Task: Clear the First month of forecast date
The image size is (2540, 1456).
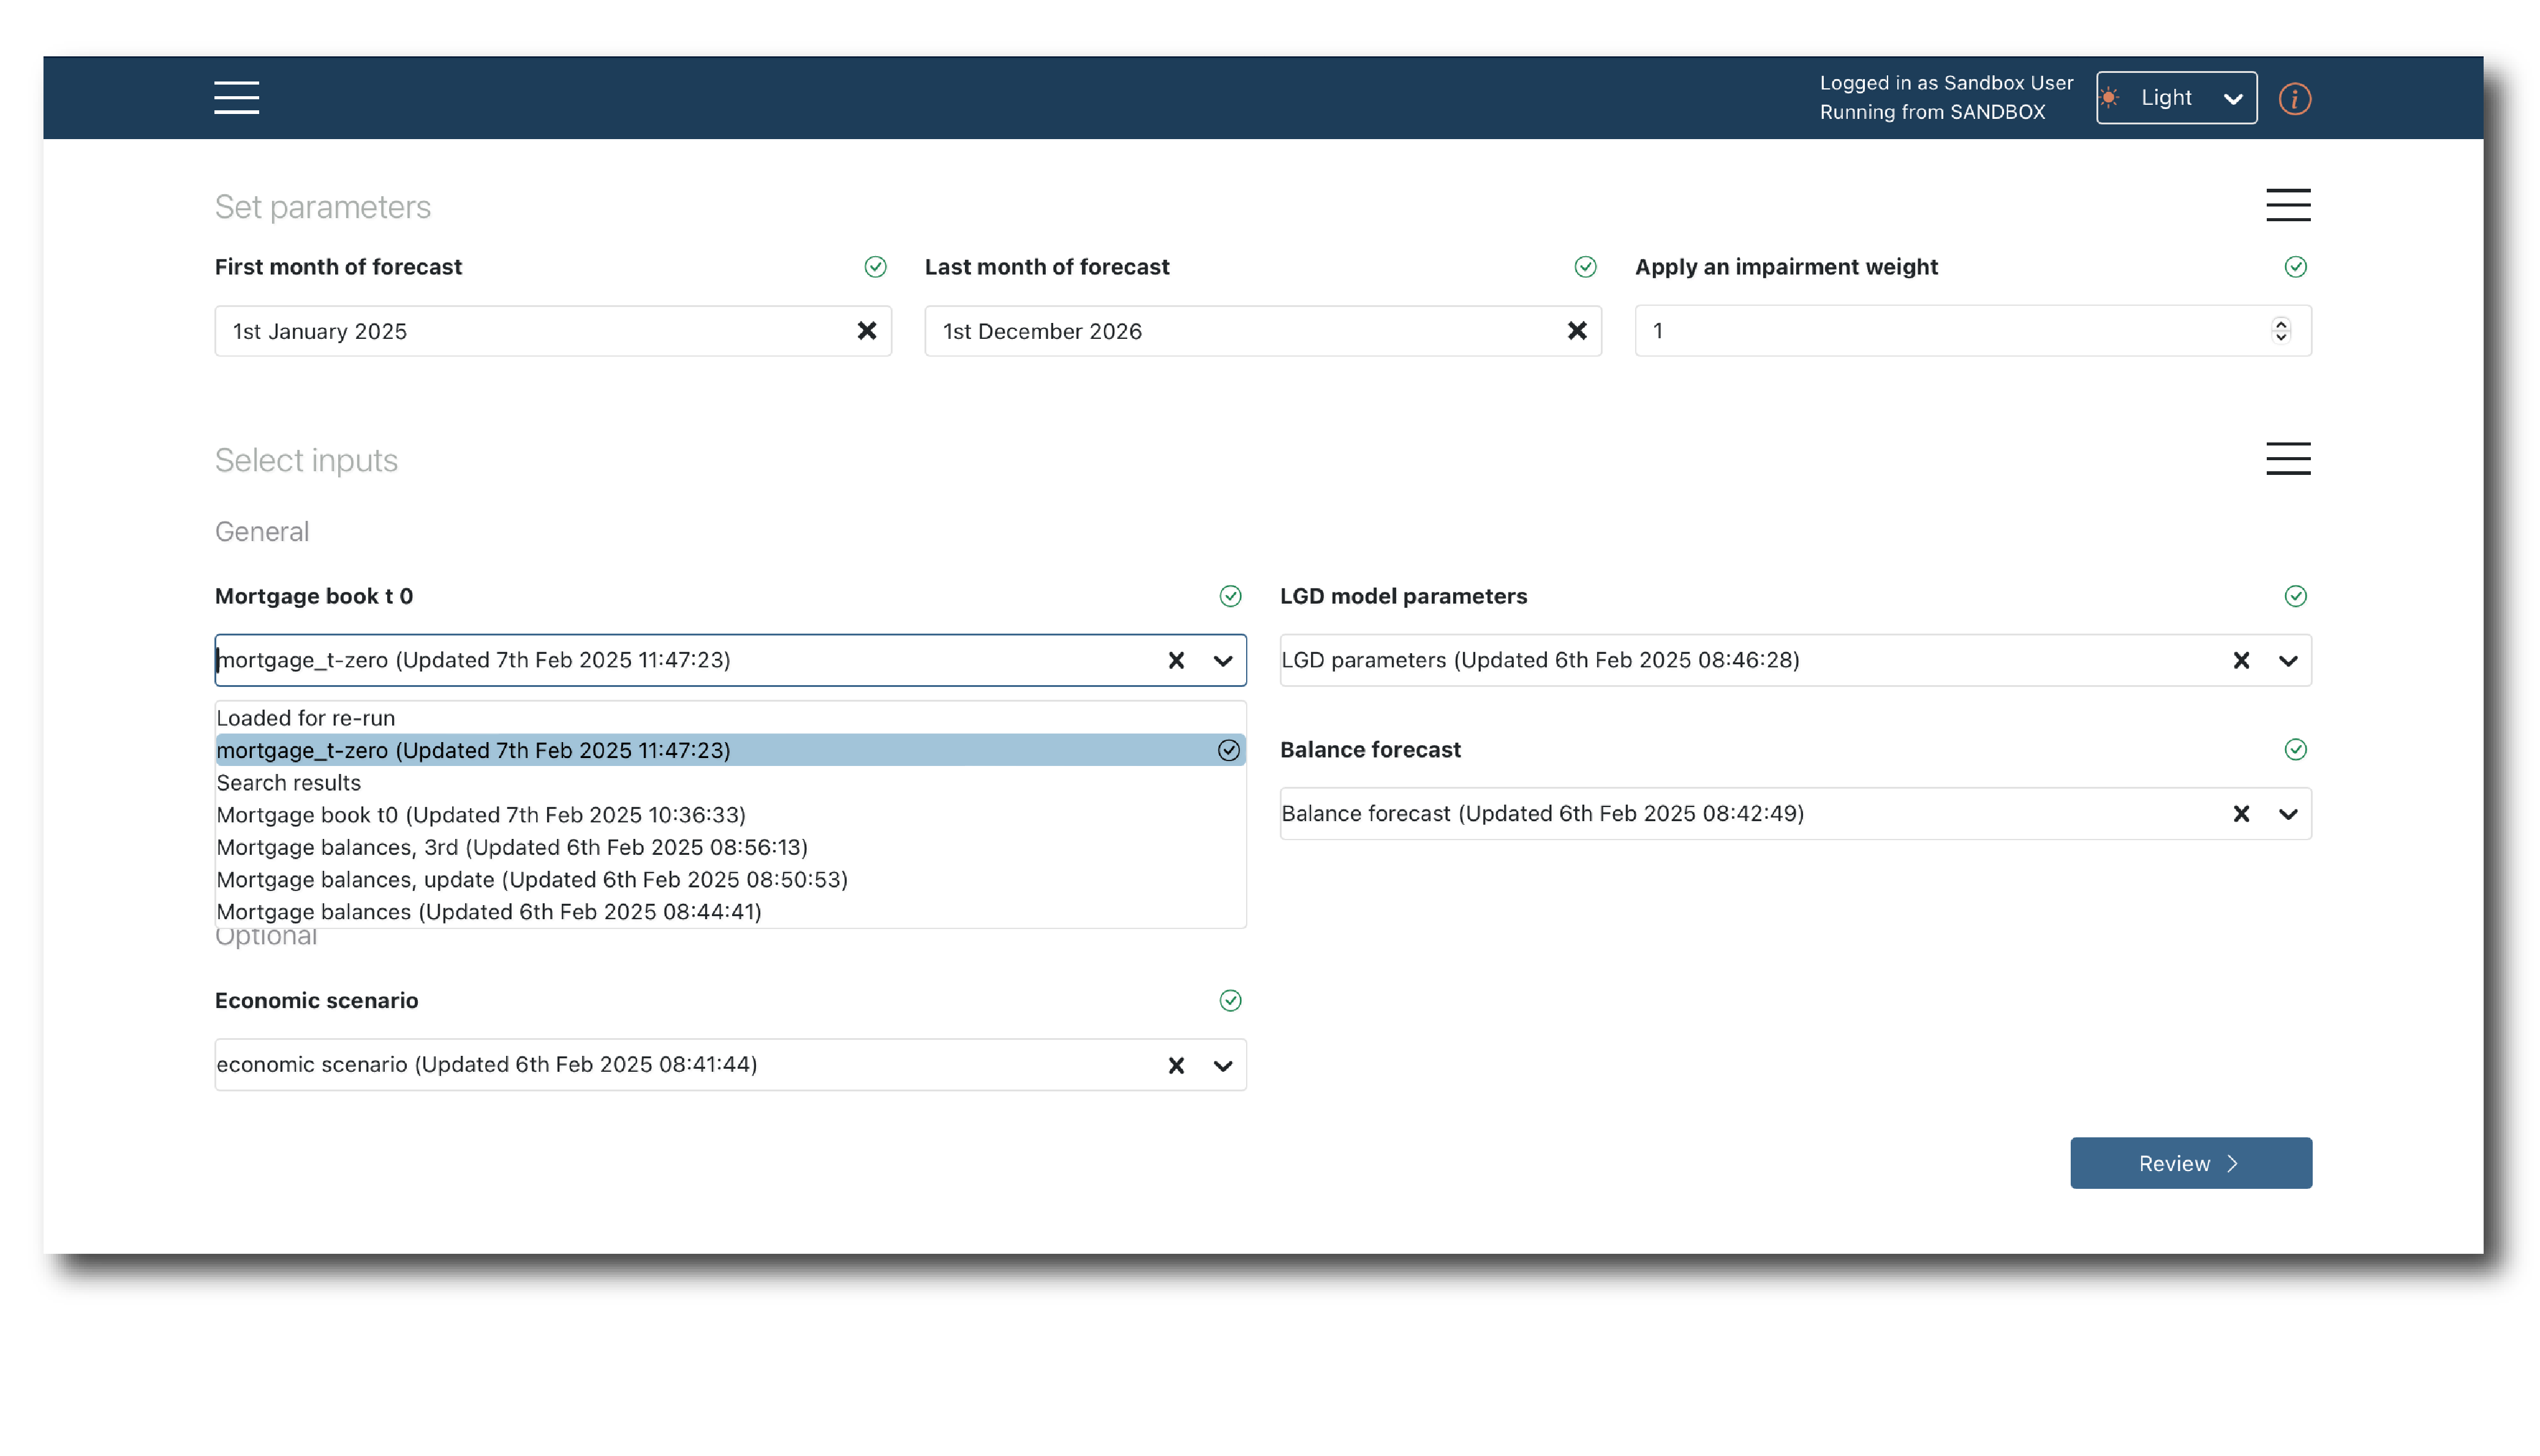Action: [866, 331]
